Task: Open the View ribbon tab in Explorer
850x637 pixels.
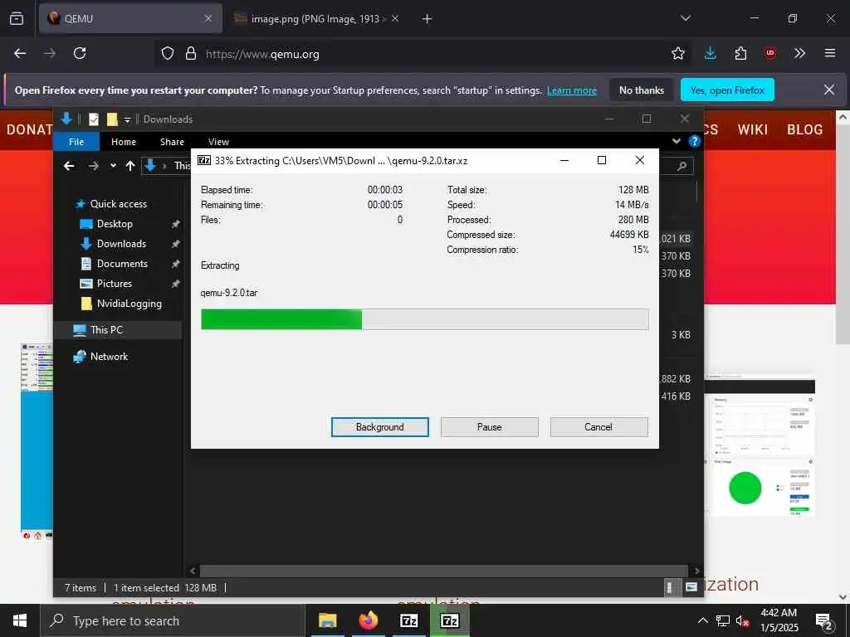Action: coord(218,141)
